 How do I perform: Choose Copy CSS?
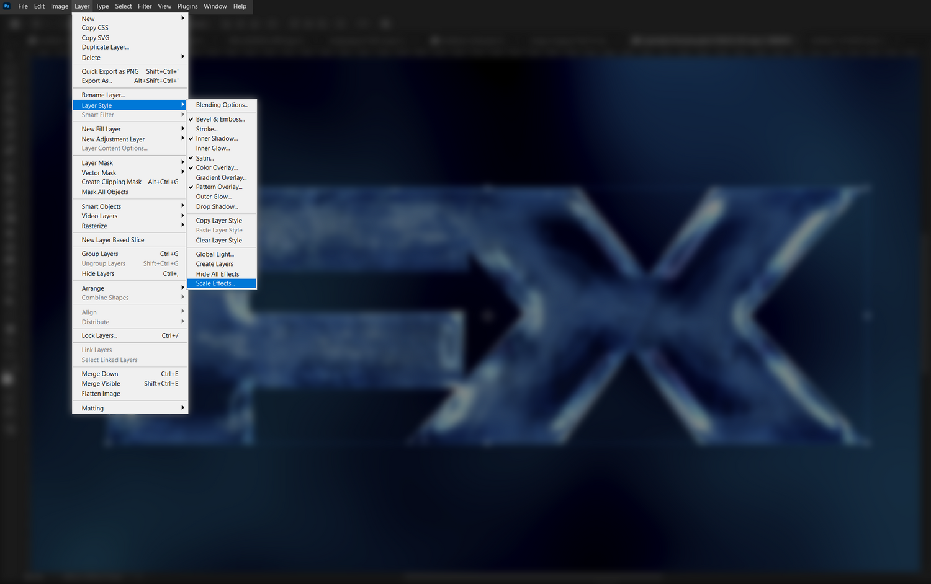[x=130, y=28]
